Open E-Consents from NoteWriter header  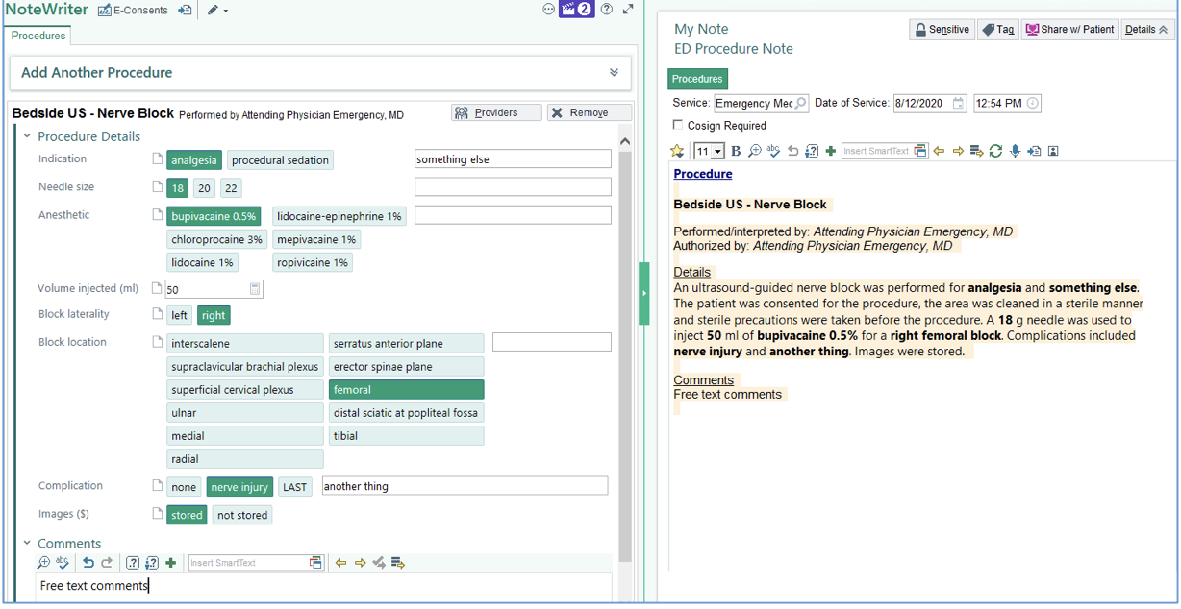pos(133,11)
